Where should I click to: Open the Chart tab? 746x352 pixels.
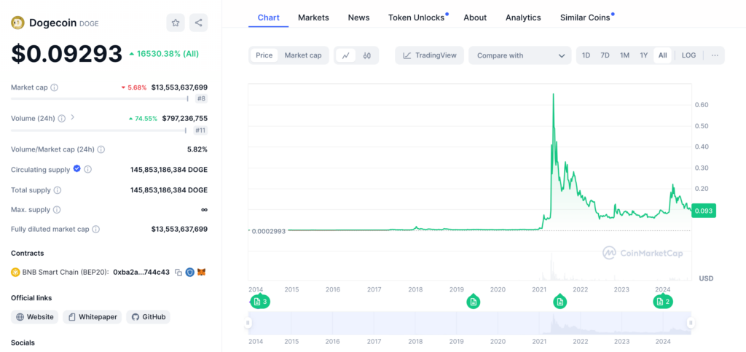268,17
